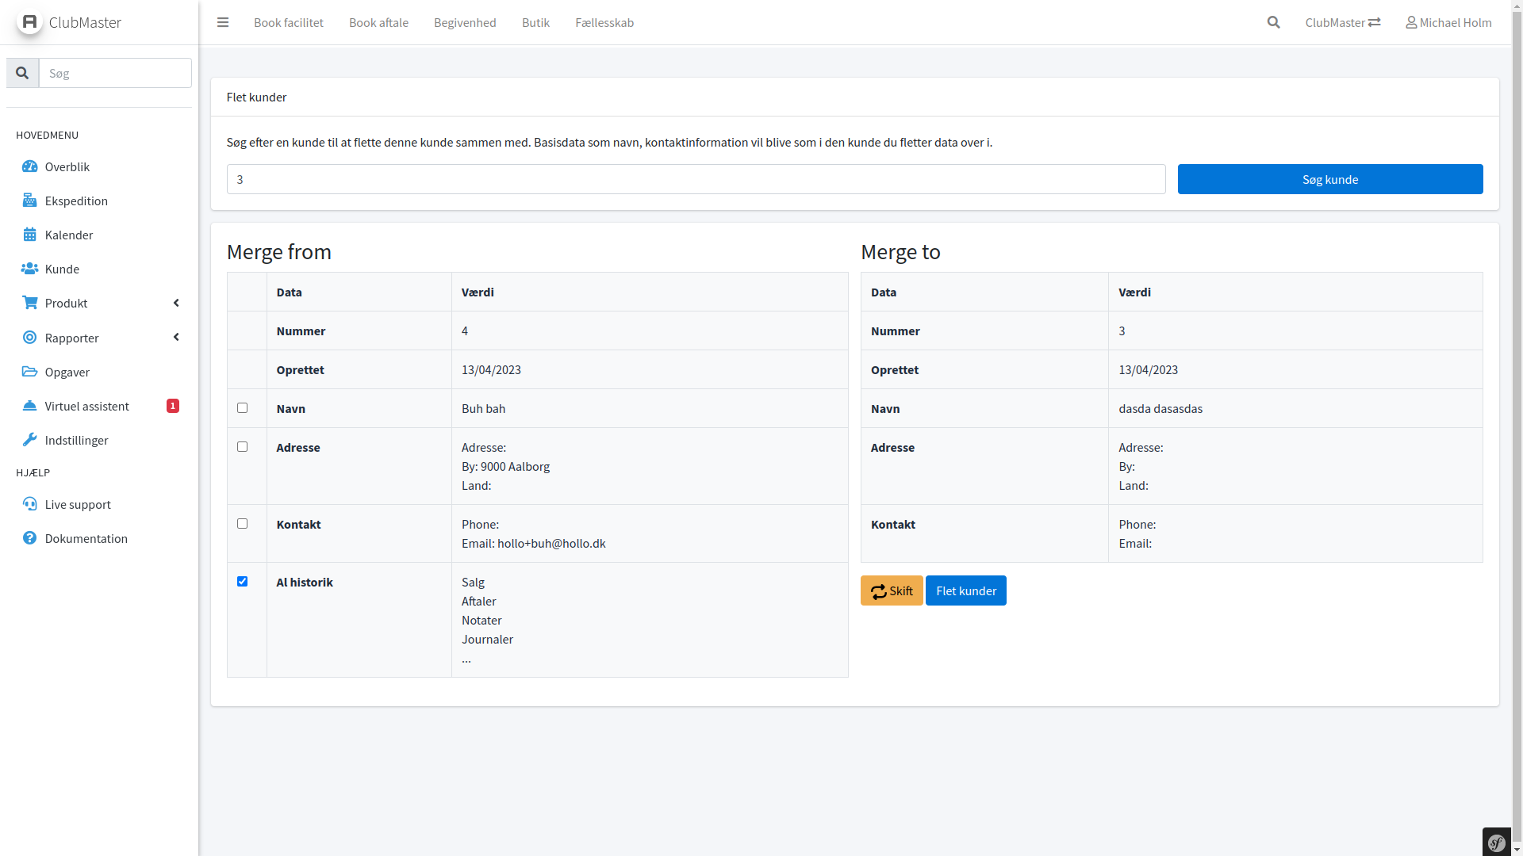Click the Symfony debug toolbar icon
Image resolution: width=1523 pixels, height=856 pixels.
tap(1497, 843)
